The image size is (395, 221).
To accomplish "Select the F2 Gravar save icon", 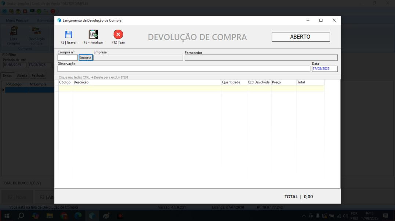I will tap(69, 36).
